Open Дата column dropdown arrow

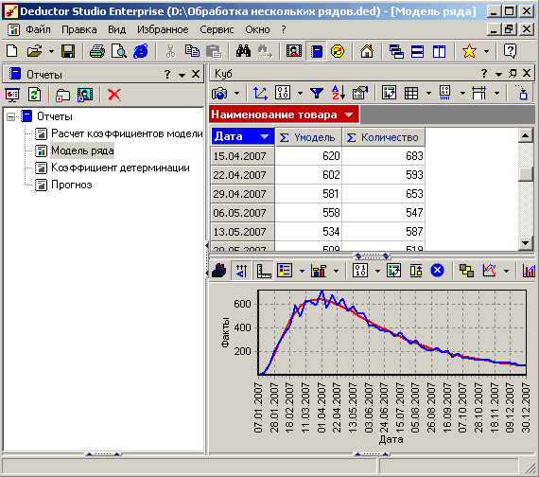point(265,136)
